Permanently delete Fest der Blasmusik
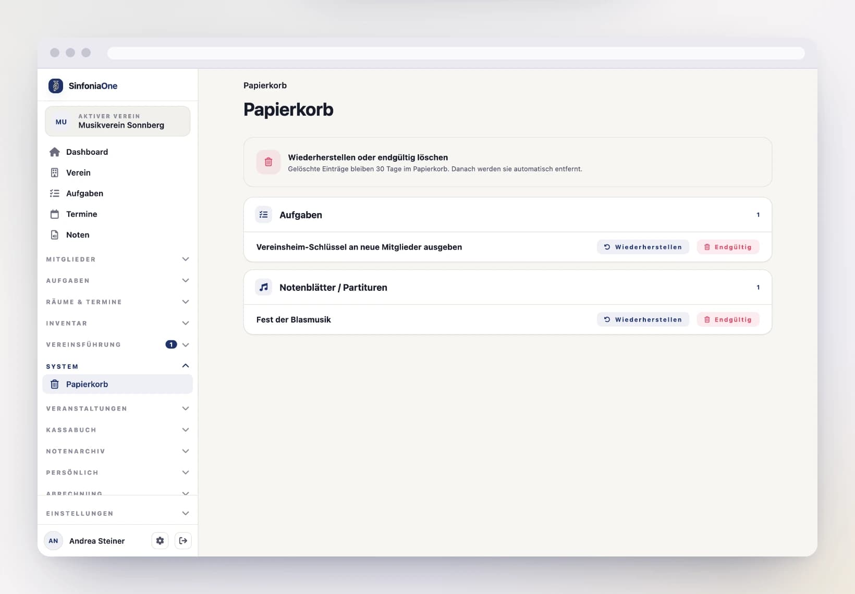This screenshot has width=855, height=594. click(728, 319)
